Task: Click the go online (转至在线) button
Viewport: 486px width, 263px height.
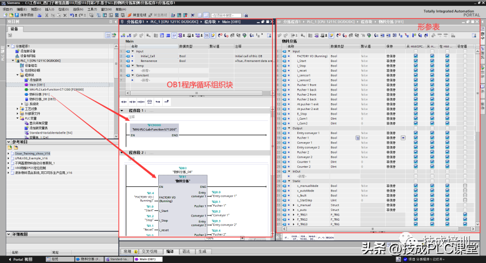Action: pos(137,15)
